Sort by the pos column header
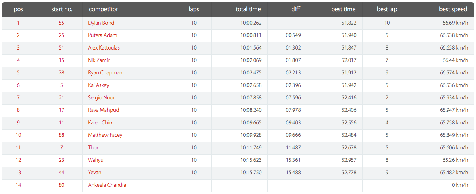The height and width of the screenshot is (194, 476). click(x=19, y=9)
